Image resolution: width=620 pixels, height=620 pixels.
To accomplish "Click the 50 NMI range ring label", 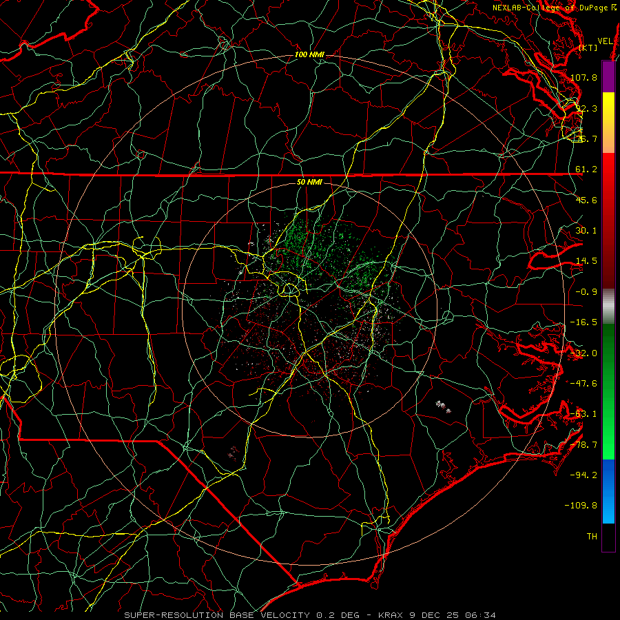I will pos(309,182).
